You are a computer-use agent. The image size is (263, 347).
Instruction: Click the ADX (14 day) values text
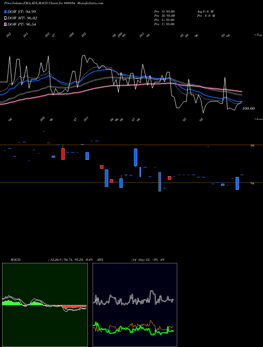(148, 260)
